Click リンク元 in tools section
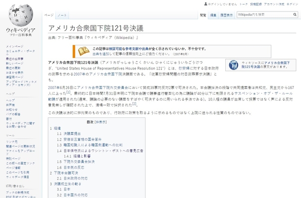This screenshot has height=198, width=301. 12,142
